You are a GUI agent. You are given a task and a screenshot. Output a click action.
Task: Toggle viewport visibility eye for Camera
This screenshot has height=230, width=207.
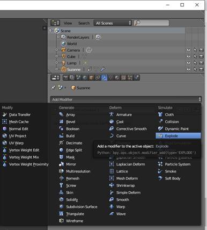coord(188,50)
